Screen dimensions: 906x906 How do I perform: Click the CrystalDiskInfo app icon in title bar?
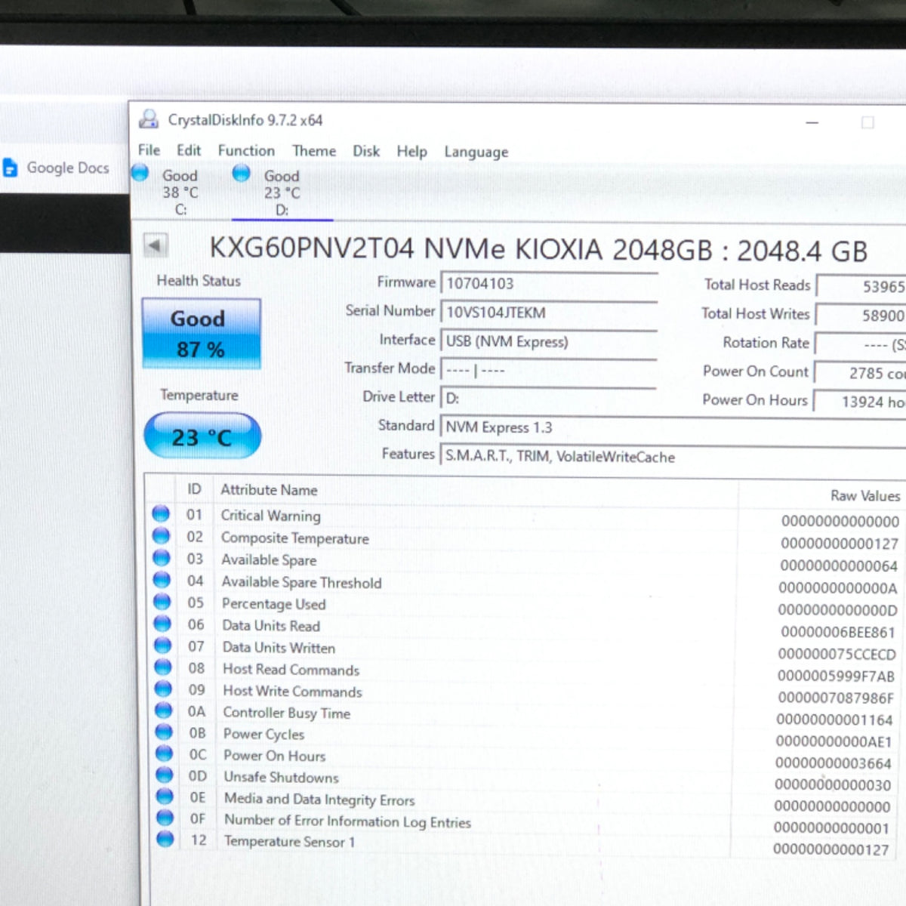click(x=149, y=119)
